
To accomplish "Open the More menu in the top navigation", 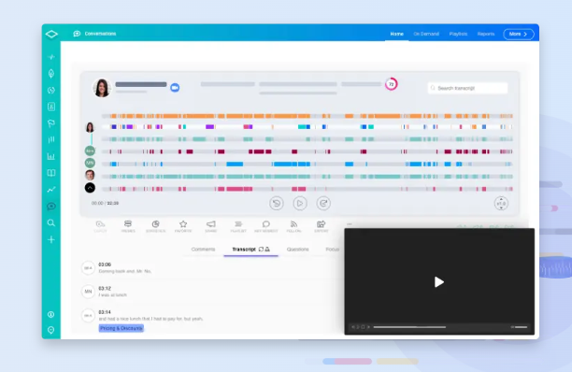I will (519, 34).
